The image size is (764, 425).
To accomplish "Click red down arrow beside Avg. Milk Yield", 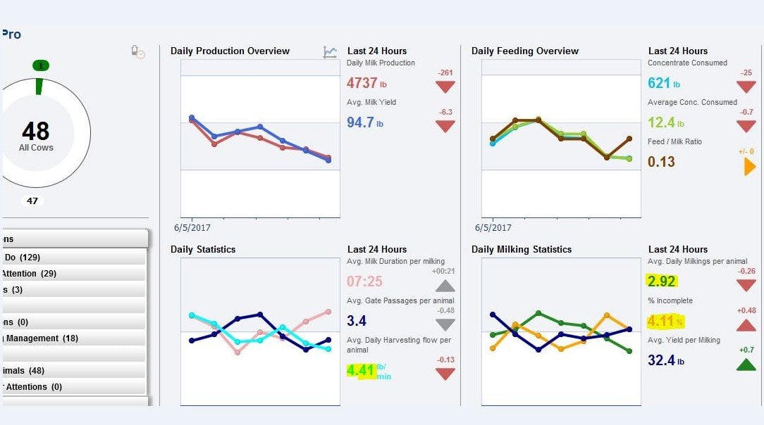I will click(445, 126).
